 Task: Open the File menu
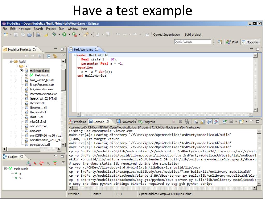tap(5, 29)
